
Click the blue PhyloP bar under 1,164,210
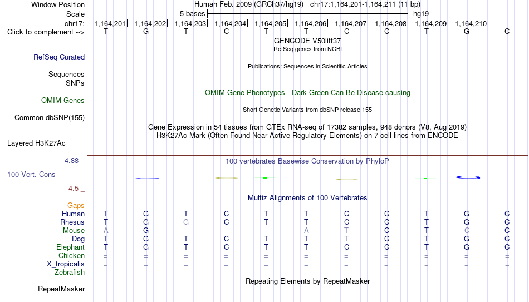coord(468,177)
